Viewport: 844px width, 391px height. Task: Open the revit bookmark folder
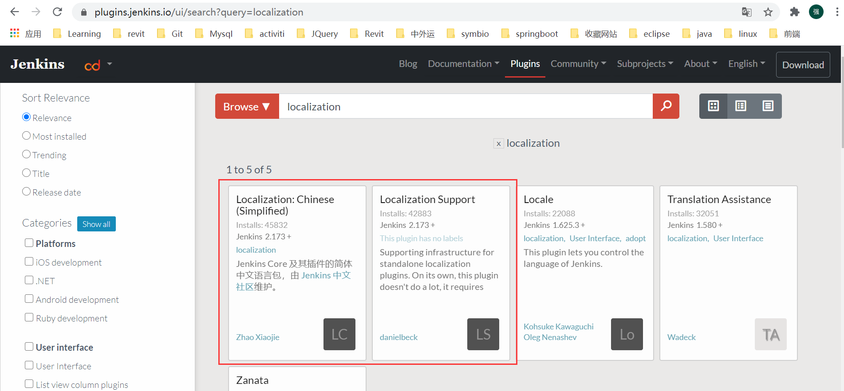(x=129, y=34)
